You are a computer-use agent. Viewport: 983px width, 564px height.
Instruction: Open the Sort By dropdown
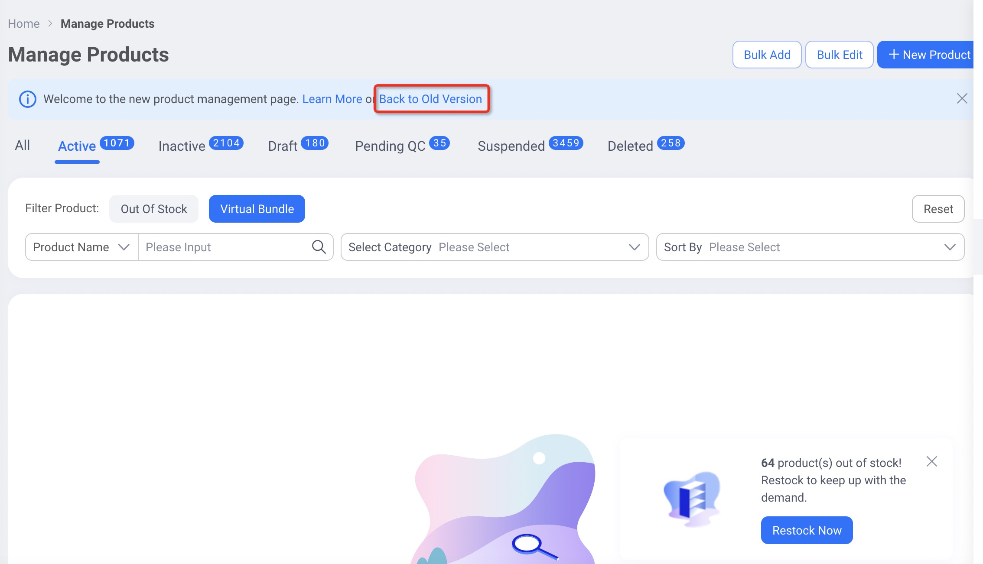[x=810, y=247]
